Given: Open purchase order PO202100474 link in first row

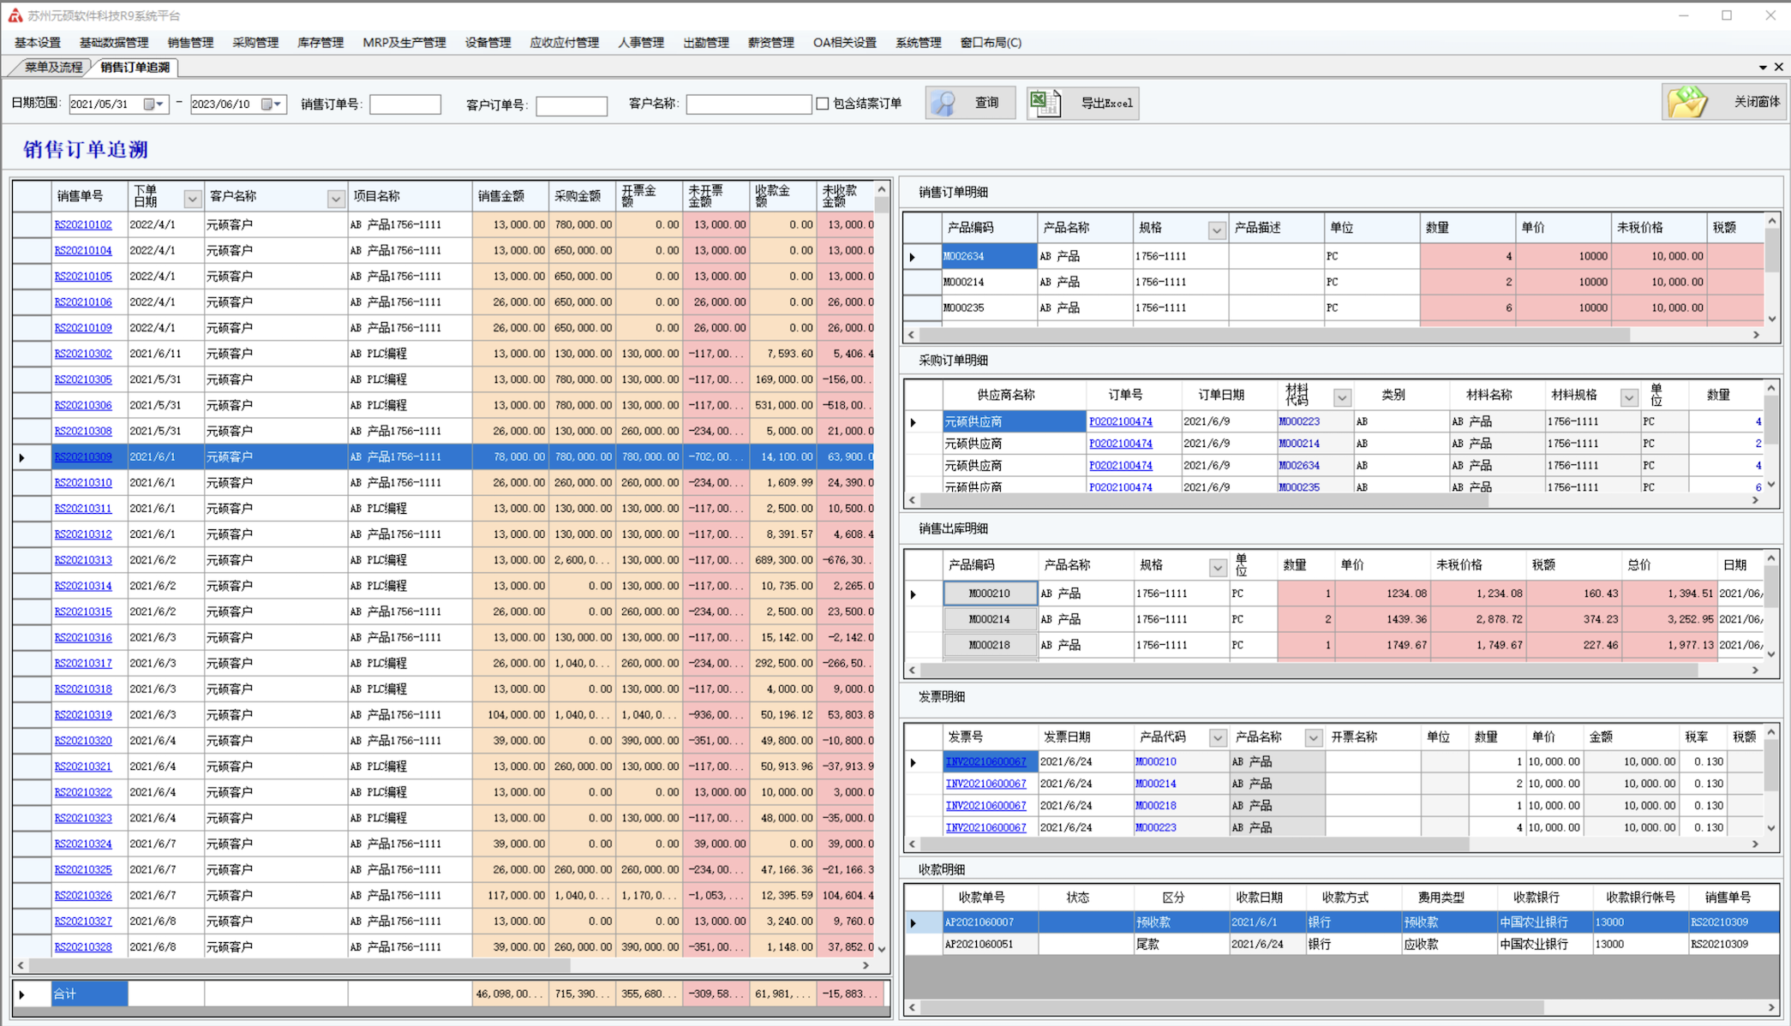Looking at the screenshot, I should (1120, 421).
